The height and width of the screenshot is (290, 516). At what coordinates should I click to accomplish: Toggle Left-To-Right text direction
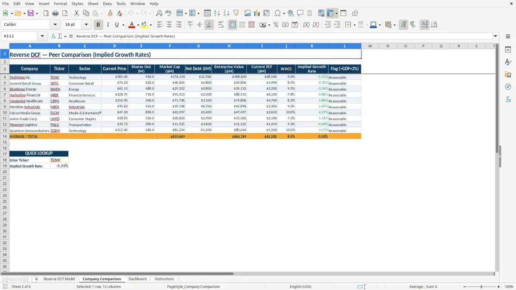(403, 25)
